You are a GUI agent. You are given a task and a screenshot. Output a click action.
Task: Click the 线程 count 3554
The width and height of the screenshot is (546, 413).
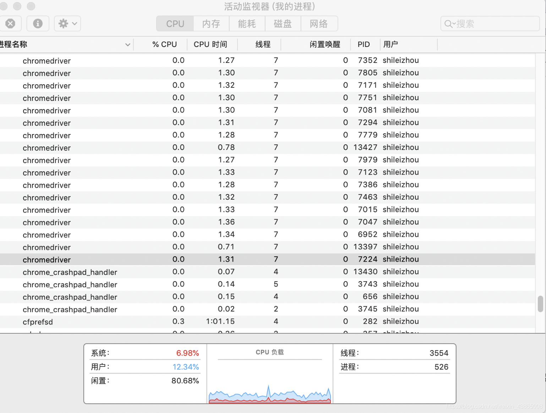click(439, 353)
